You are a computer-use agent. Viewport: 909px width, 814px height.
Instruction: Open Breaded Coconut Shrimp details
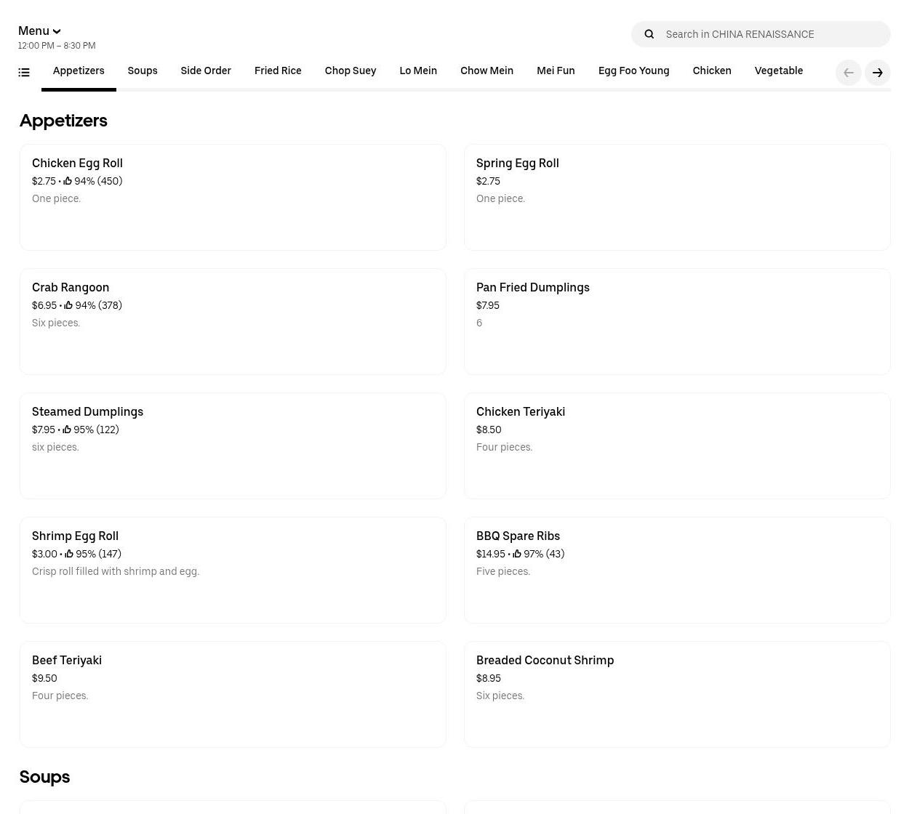pyautogui.click(x=677, y=694)
